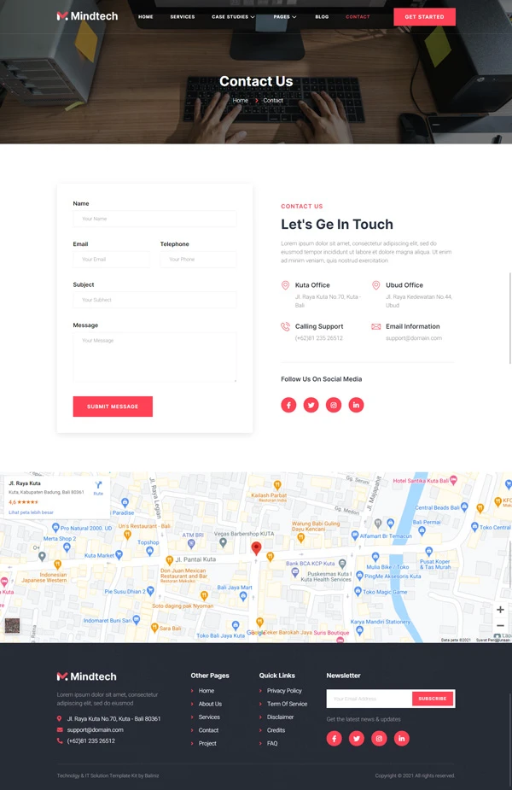The image size is (512, 790).
Task: Click the Mindtech logo in header
Action: pyautogui.click(x=87, y=16)
